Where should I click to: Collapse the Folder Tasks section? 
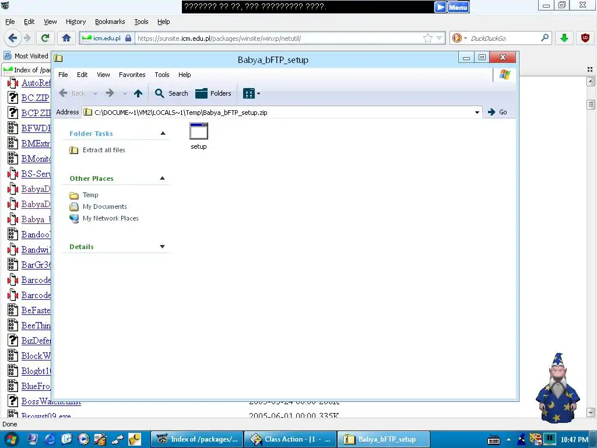163,134
